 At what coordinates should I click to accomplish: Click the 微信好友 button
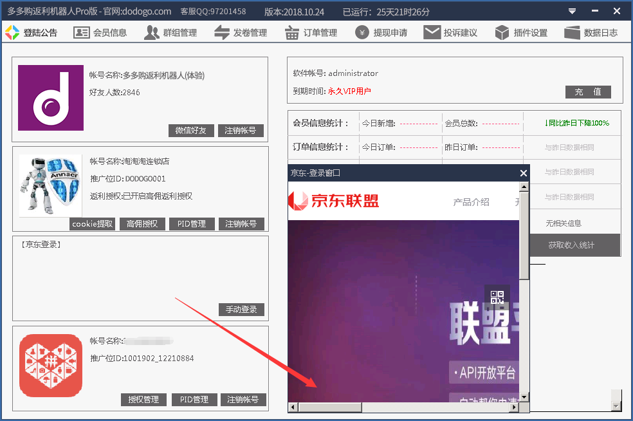click(191, 131)
